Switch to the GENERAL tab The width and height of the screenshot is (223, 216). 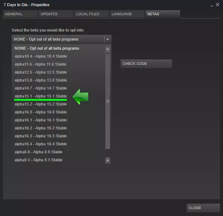(x=20, y=14)
